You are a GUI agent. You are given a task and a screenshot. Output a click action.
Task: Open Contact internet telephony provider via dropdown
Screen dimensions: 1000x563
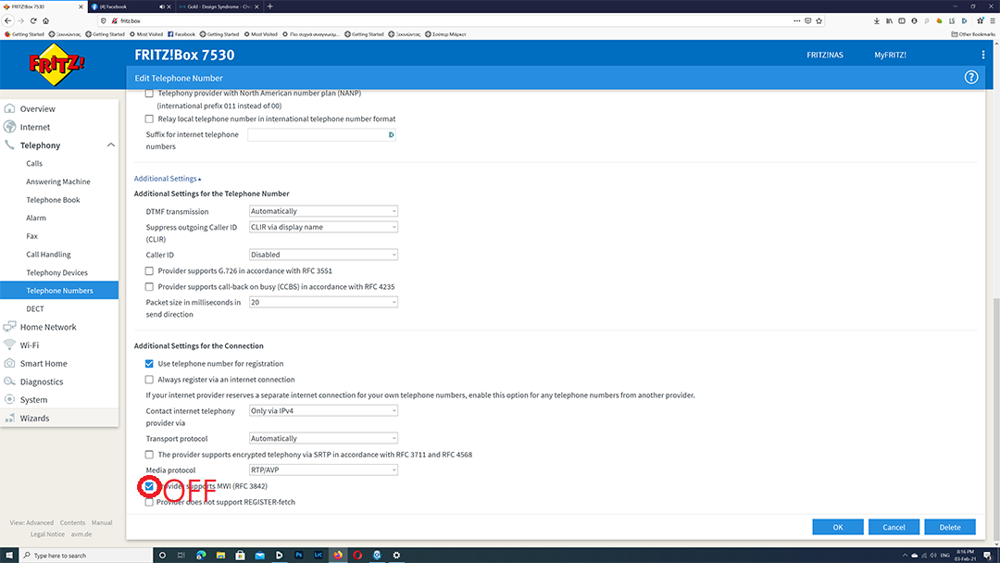(x=323, y=410)
